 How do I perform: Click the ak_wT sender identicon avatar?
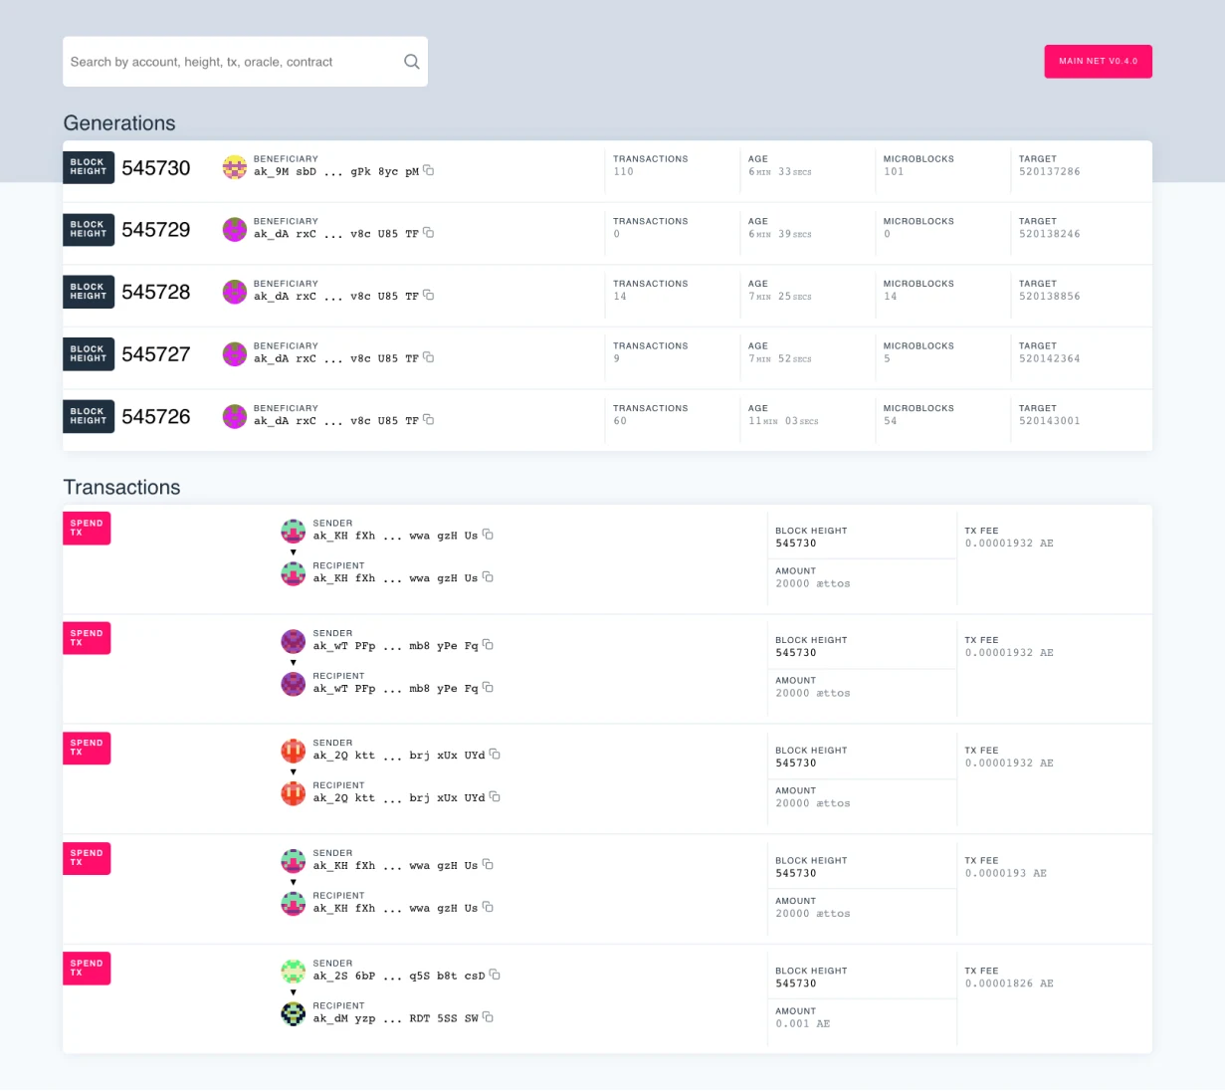click(294, 641)
